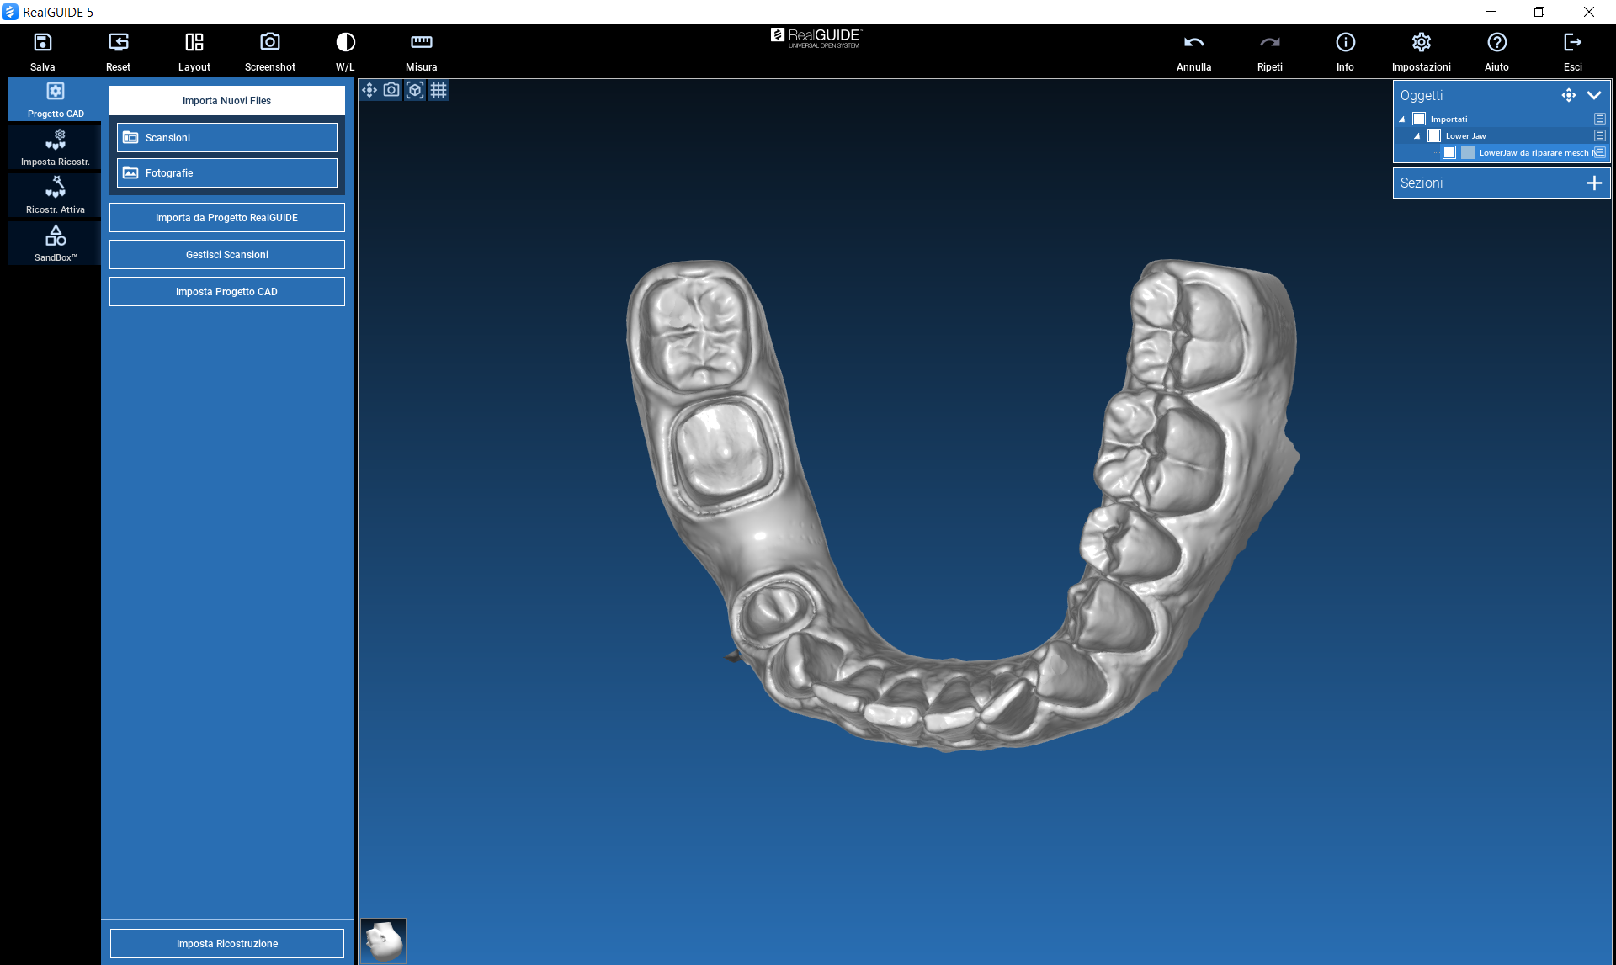The width and height of the screenshot is (1616, 965).
Task: Click the Layout icon in toolbar
Action: pyautogui.click(x=194, y=43)
